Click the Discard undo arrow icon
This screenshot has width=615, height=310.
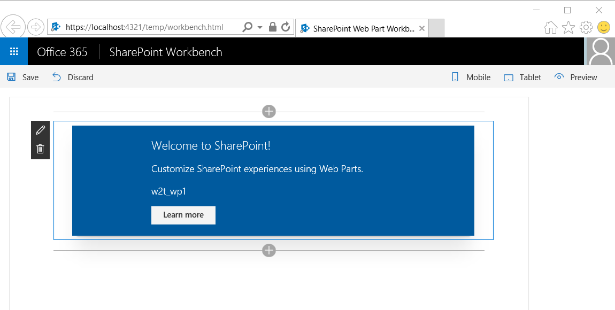click(x=57, y=77)
